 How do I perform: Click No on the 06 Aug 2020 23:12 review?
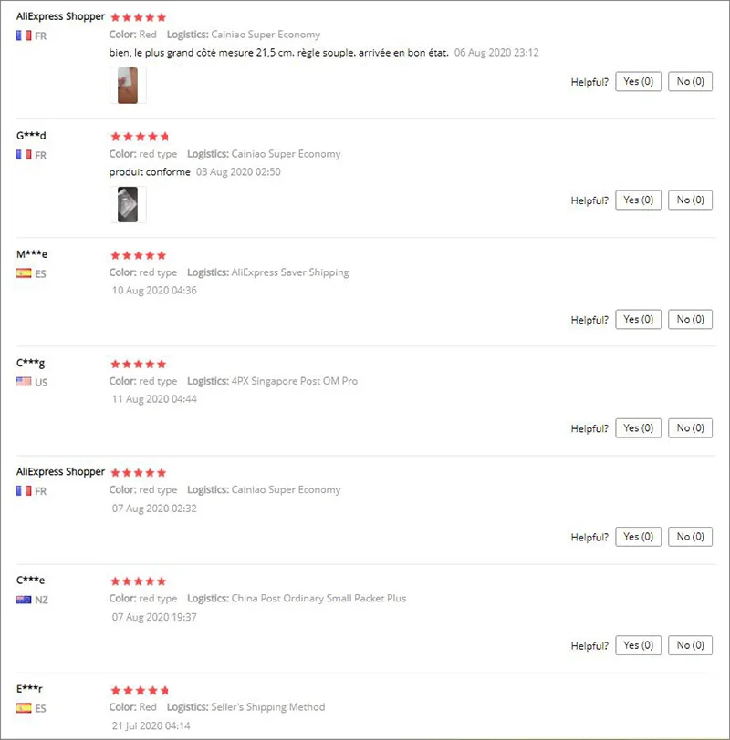[x=690, y=82]
